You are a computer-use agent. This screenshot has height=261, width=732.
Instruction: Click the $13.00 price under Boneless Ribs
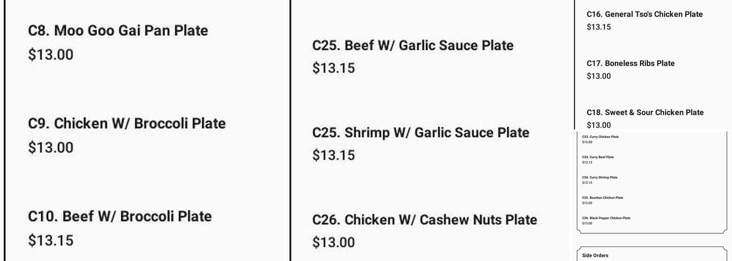coord(599,76)
